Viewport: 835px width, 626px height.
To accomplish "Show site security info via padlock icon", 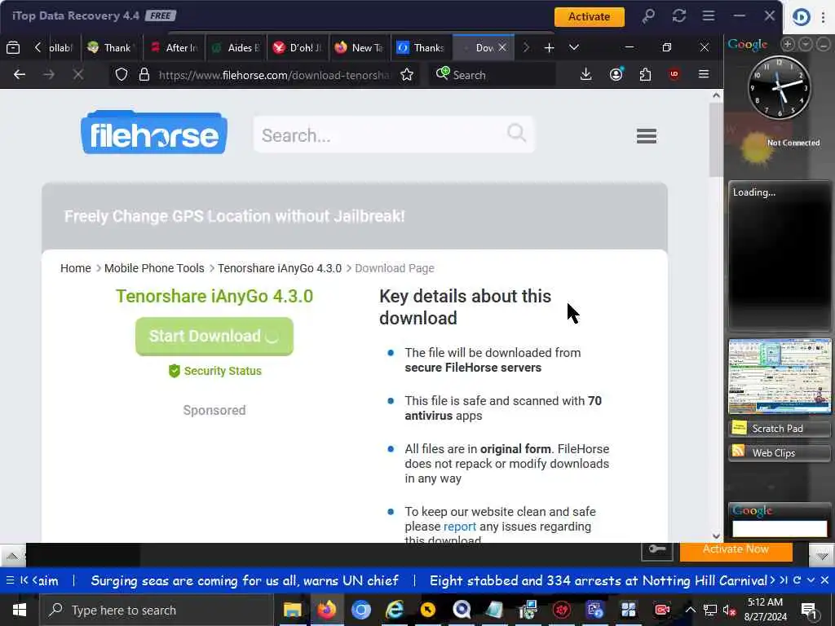I will pos(144,74).
